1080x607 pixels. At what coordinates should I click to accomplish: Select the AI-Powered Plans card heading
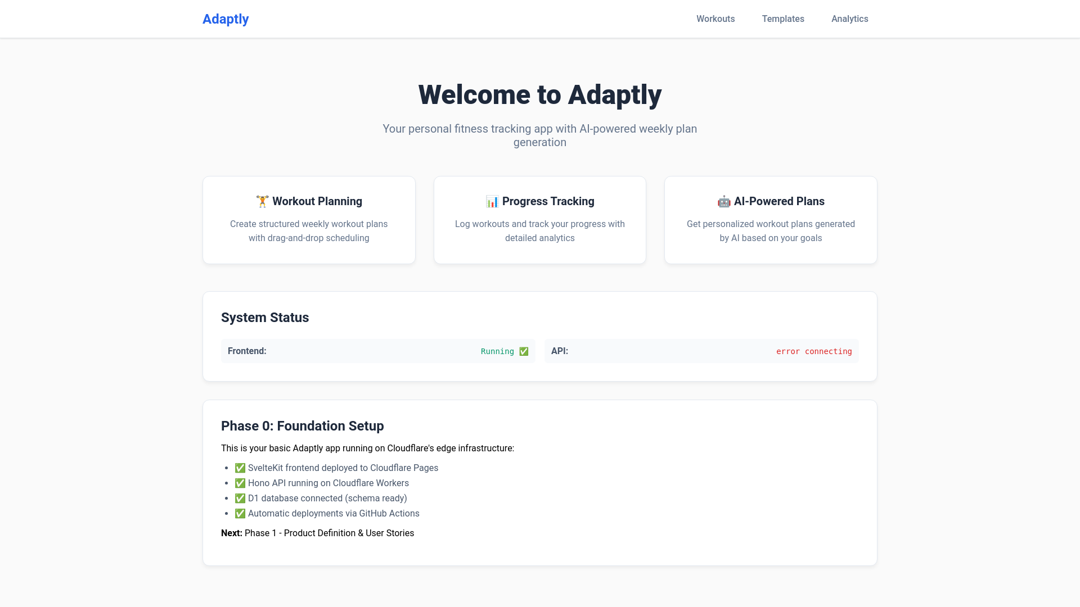tap(771, 201)
